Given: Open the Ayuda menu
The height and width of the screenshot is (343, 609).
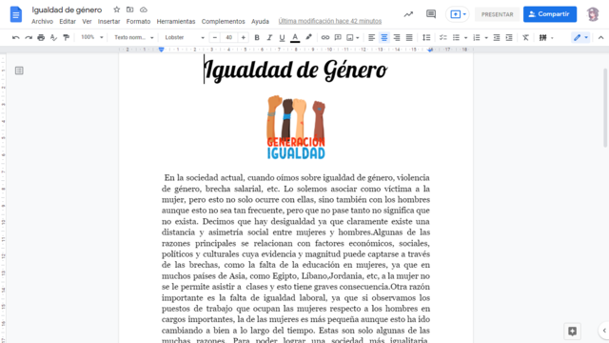Looking at the screenshot, I should click(260, 21).
